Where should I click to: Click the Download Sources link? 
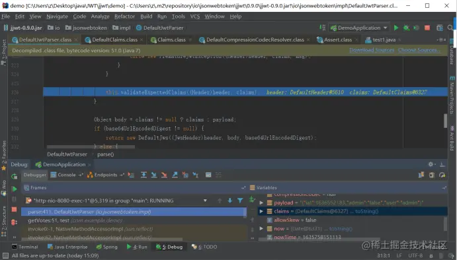(372, 50)
